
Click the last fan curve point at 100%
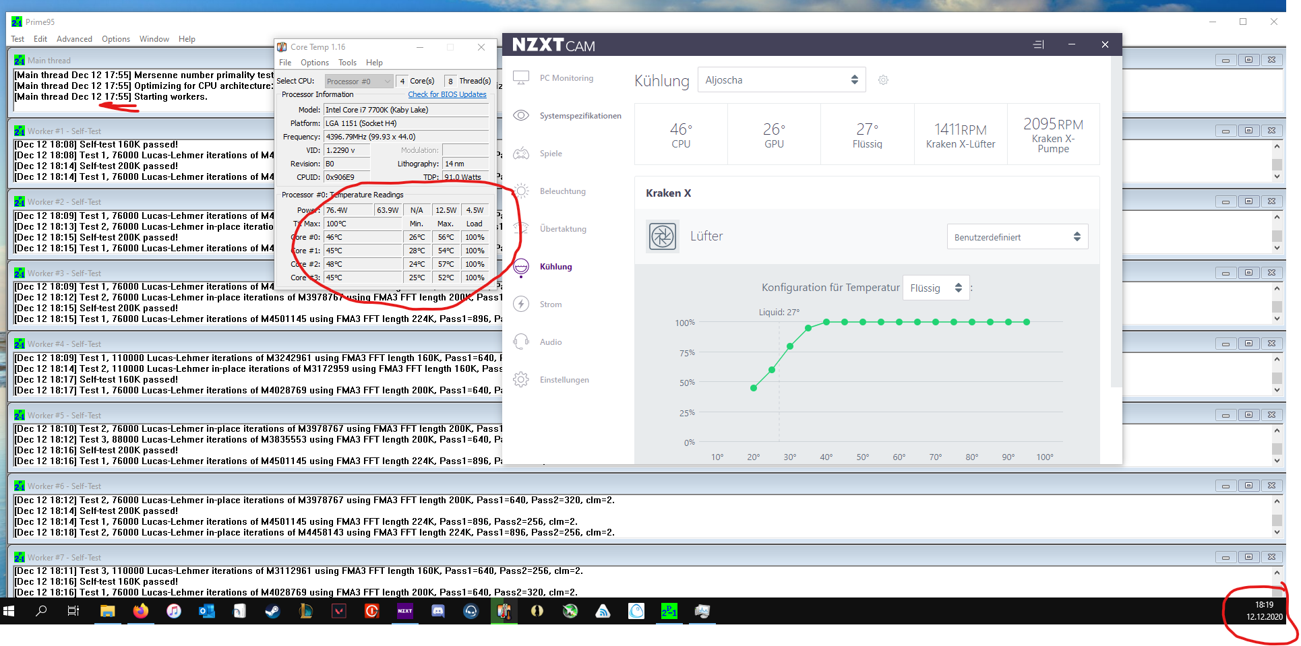tap(1027, 322)
